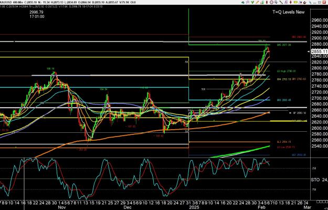Click the current price tag 2855.11

tap(320, 51)
